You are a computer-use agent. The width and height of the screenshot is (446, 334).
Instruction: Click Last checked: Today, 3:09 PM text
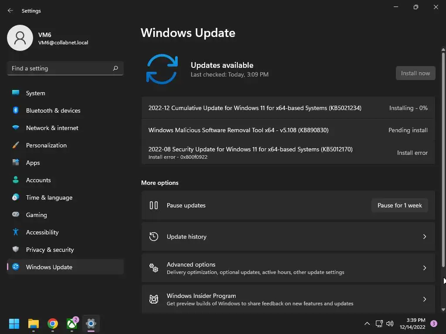pos(230,74)
